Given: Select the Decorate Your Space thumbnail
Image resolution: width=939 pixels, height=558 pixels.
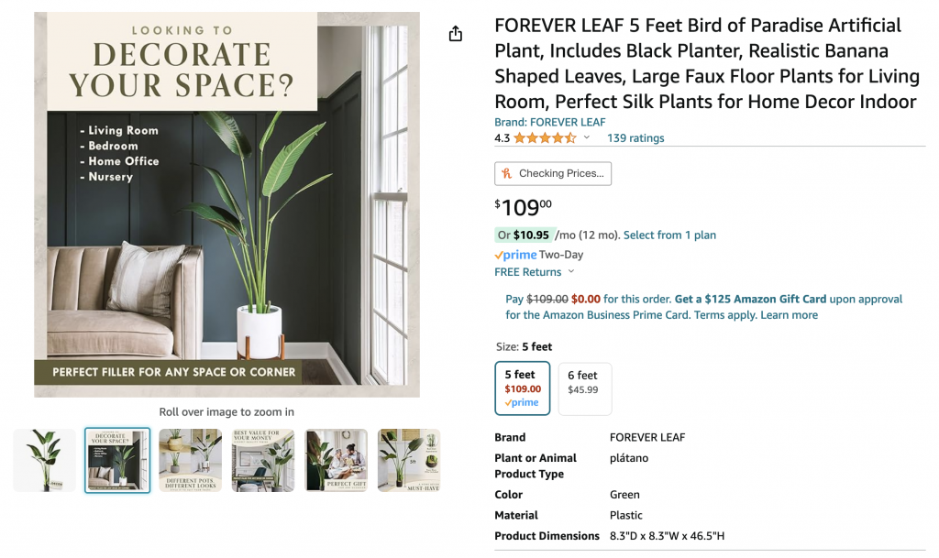Looking at the screenshot, I should [x=117, y=460].
